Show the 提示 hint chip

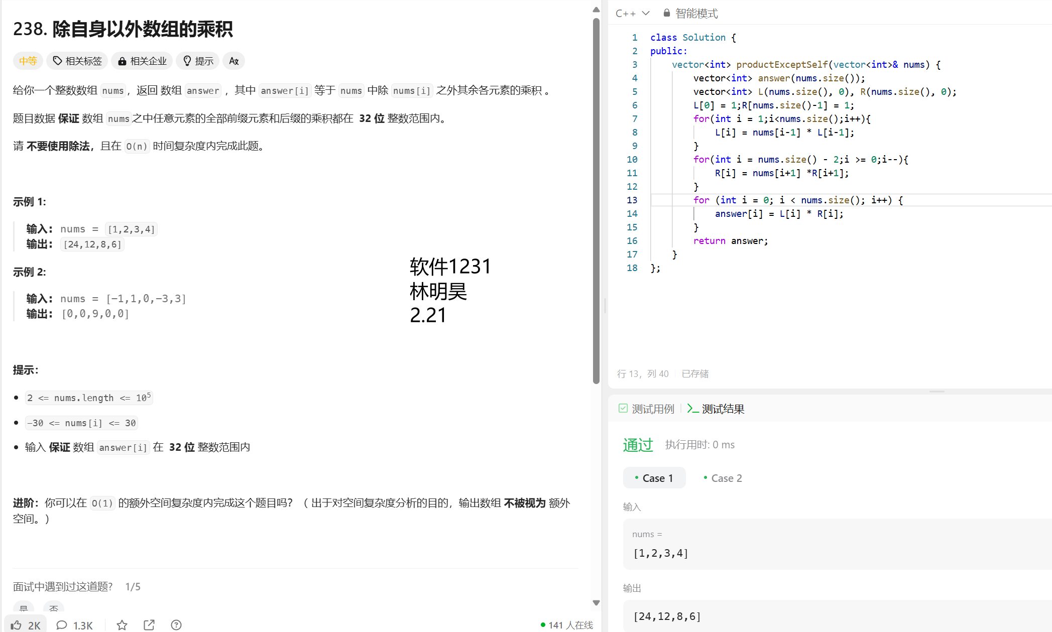[198, 61]
